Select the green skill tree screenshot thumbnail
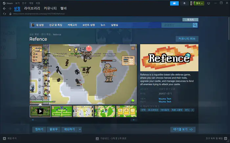230x143 pixels. [62, 111]
